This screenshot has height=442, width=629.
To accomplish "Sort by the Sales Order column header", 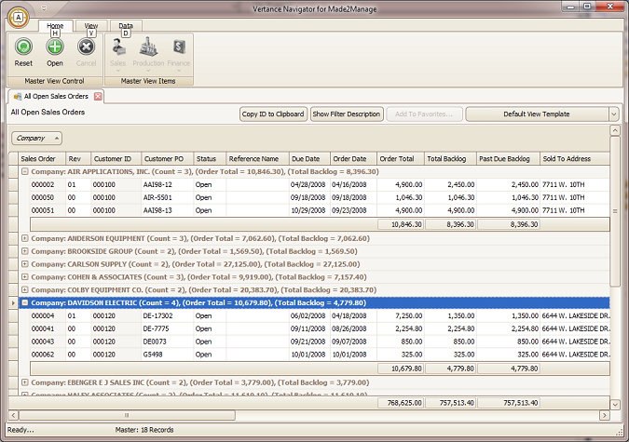I will point(42,159).
